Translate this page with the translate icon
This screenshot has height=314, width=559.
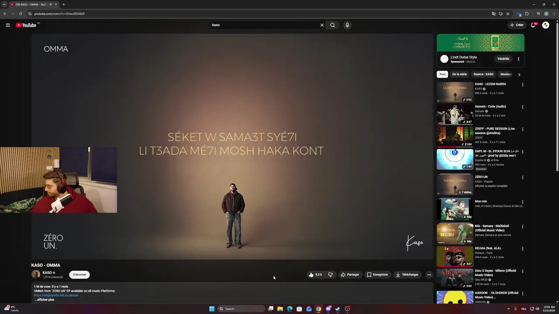[493, 14]
